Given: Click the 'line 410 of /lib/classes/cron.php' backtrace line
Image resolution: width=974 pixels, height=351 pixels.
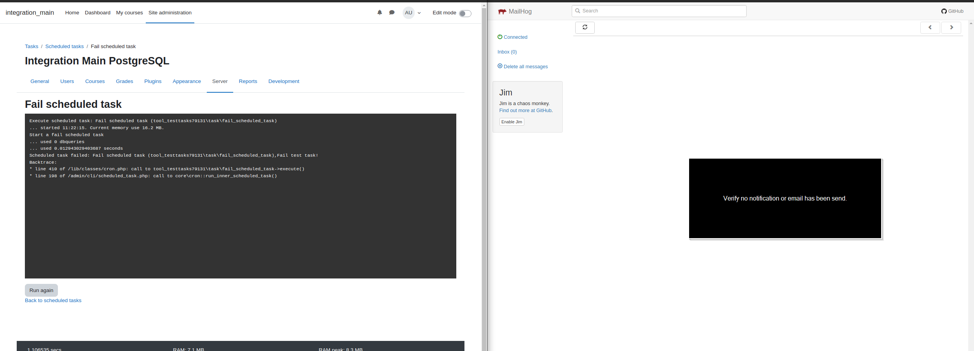Looking at the screenshot, I should (167, 169).
